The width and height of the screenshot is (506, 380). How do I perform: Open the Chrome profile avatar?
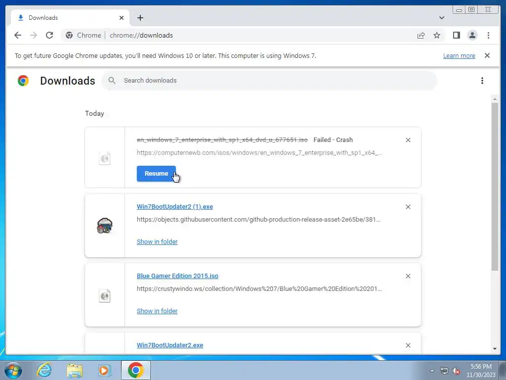click(472, 35)
